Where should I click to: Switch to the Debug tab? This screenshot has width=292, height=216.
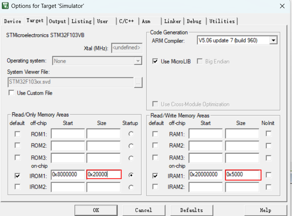click(x=194, y=21)
